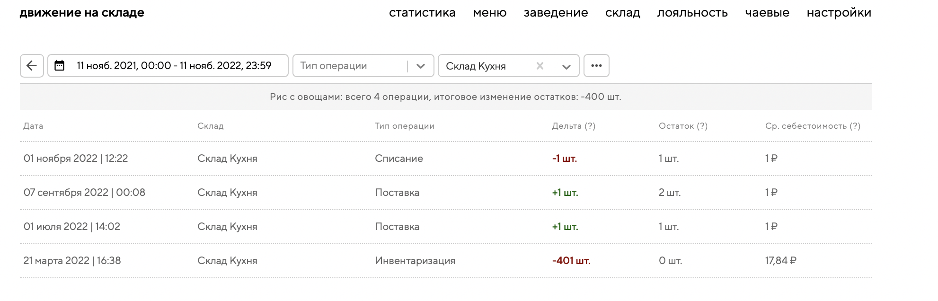The image size is (938, 301).
Task: Open the статистика menu
Action: 422,13
